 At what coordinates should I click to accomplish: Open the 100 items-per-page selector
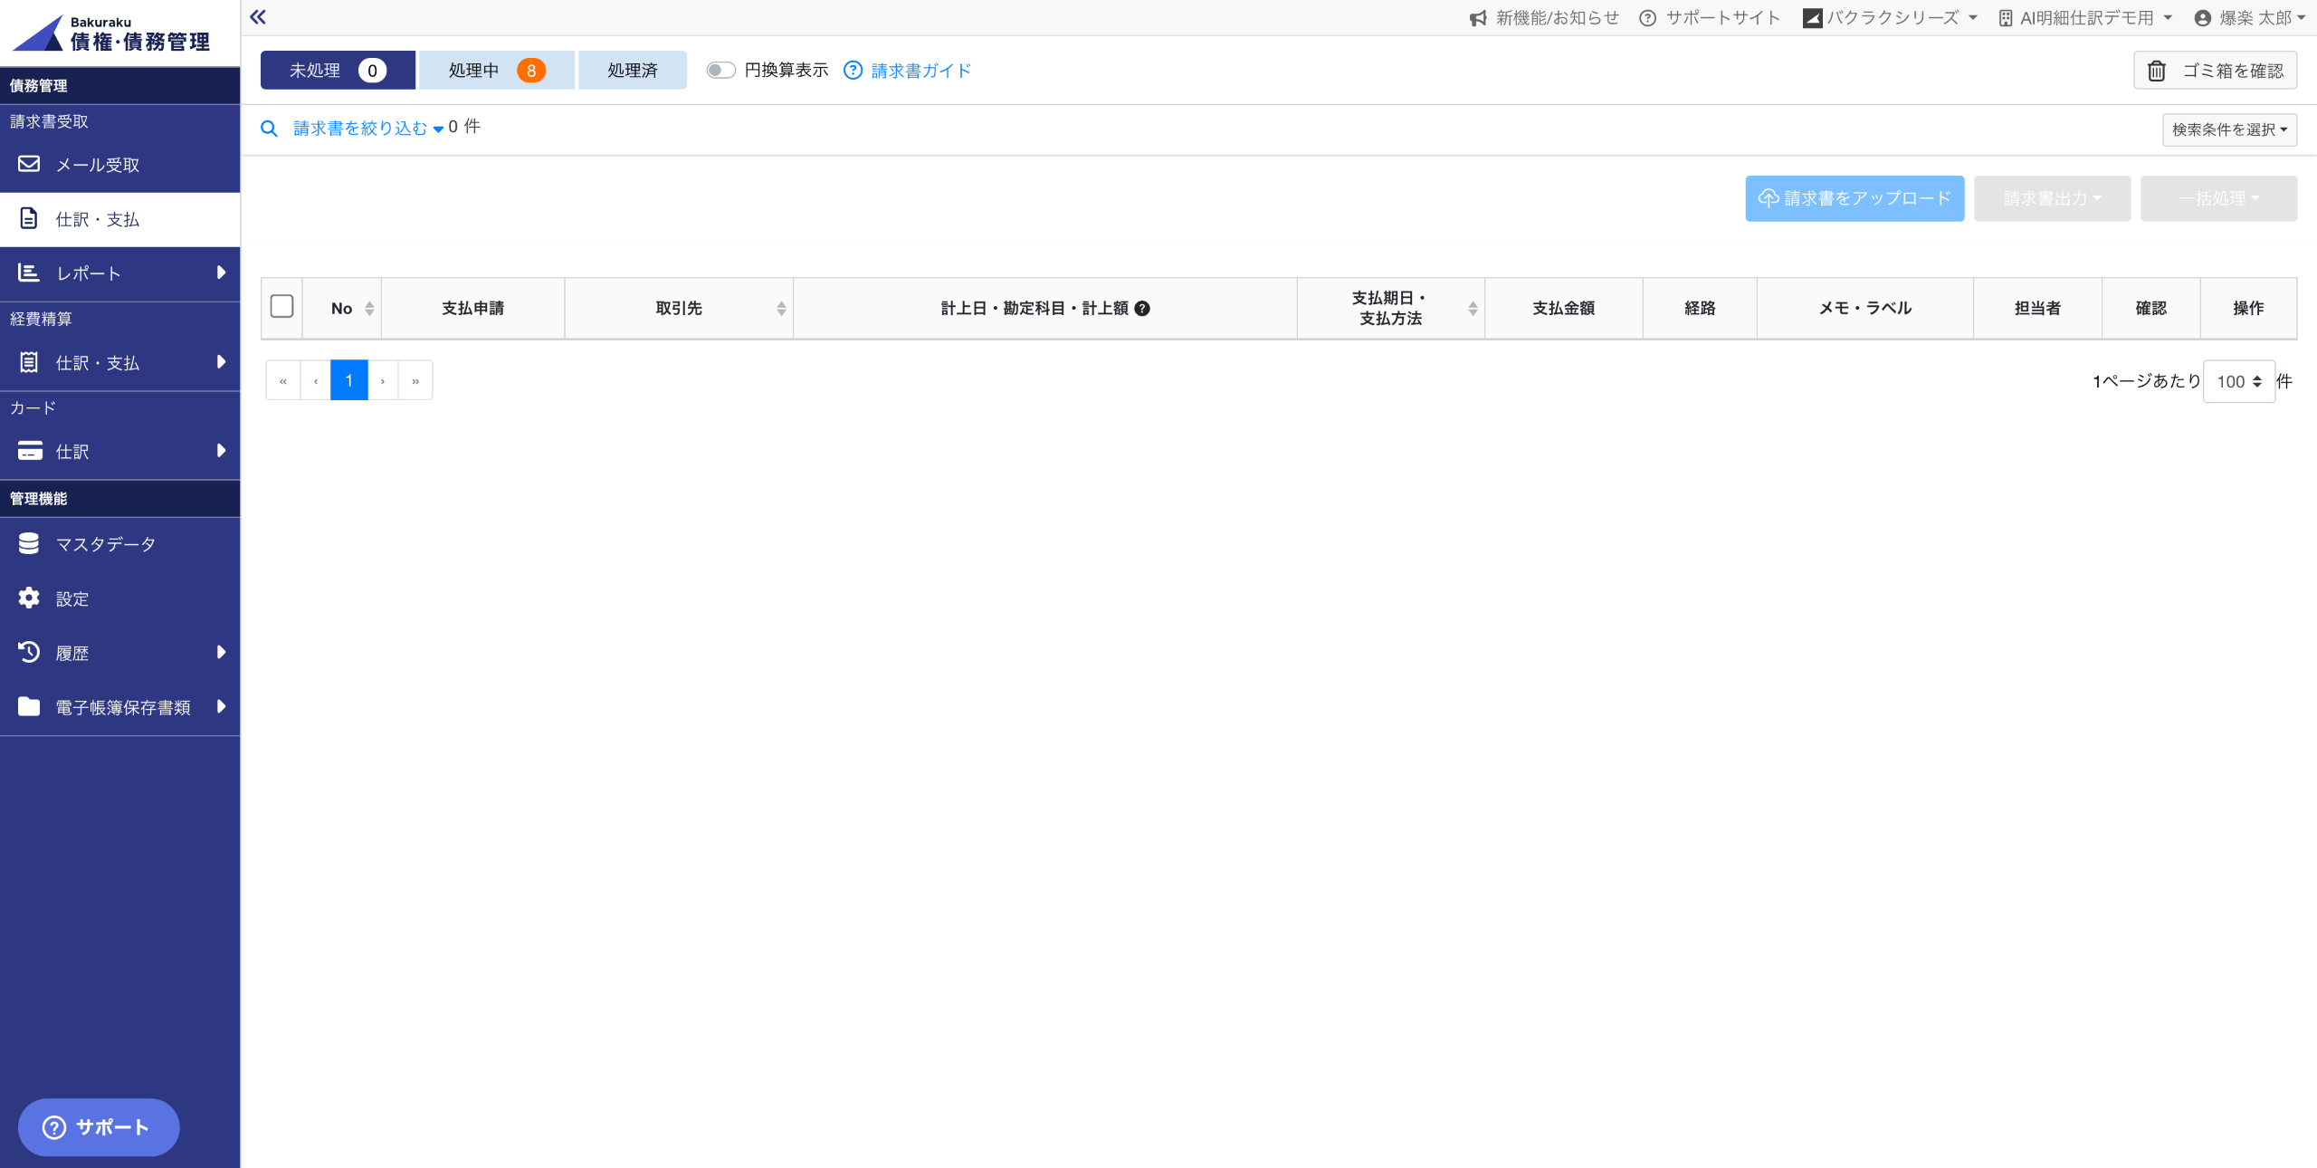tap(2238, 381)
